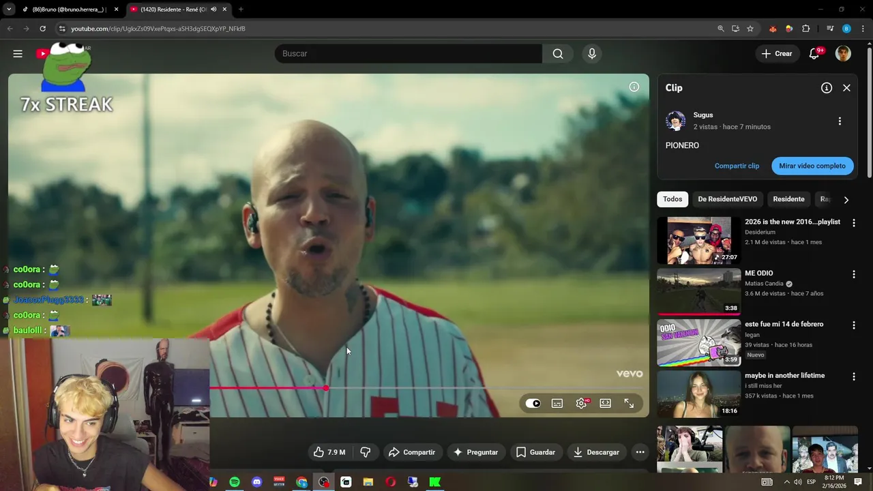Click the Preguntar button

[x=475, y=452]
